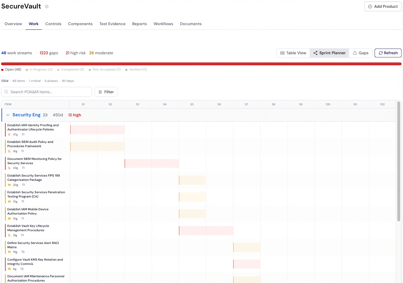Toggle the In Progress (0) legend
Screen dimensions: 403x283
39,70
